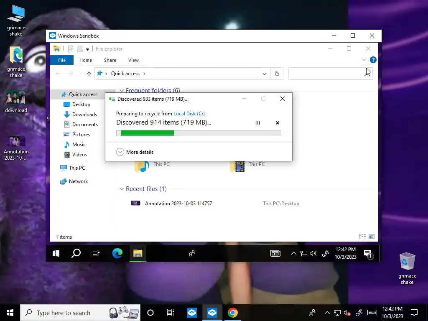428x321 pixels.
Task: Click the Forward navigation arrow
Action: (x=70, y=74)
